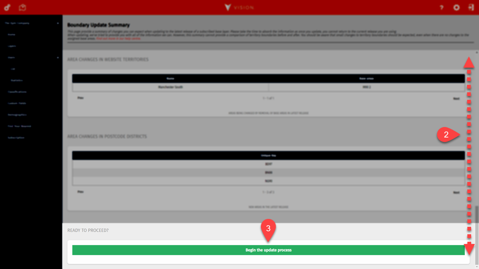Open Classifications in the sidebar
This screenshot has height=269, width=479.
coord(17,92)
